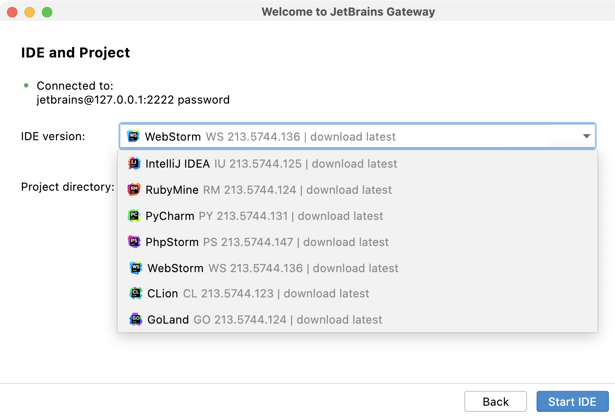Click the jetbrains@127.0.0.1:2222 connection text
The image size is (615, 418).
(x=133, y=100)
